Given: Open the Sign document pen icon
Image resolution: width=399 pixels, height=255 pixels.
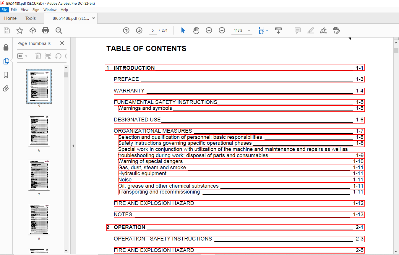Looking at the screenshot, I should (x=323, y=30).
